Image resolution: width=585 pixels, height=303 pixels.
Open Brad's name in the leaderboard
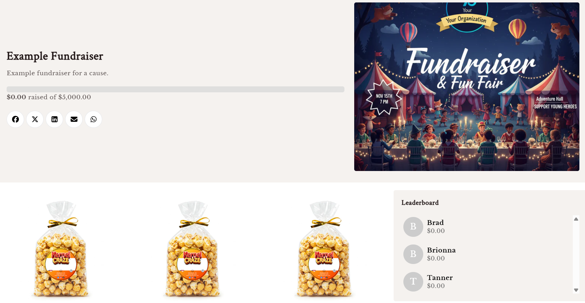click(x=435, y=223)
